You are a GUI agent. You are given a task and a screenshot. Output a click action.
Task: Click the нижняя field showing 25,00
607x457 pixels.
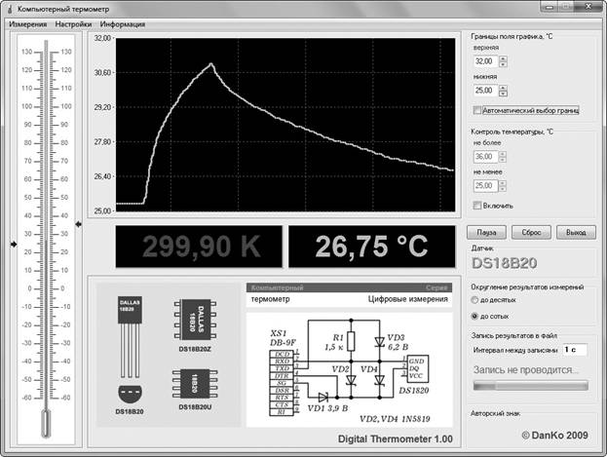486,91
